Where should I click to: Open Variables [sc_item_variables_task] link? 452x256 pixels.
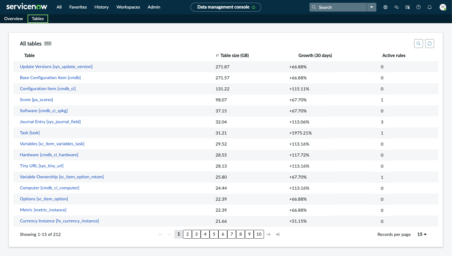coord(52,144)
